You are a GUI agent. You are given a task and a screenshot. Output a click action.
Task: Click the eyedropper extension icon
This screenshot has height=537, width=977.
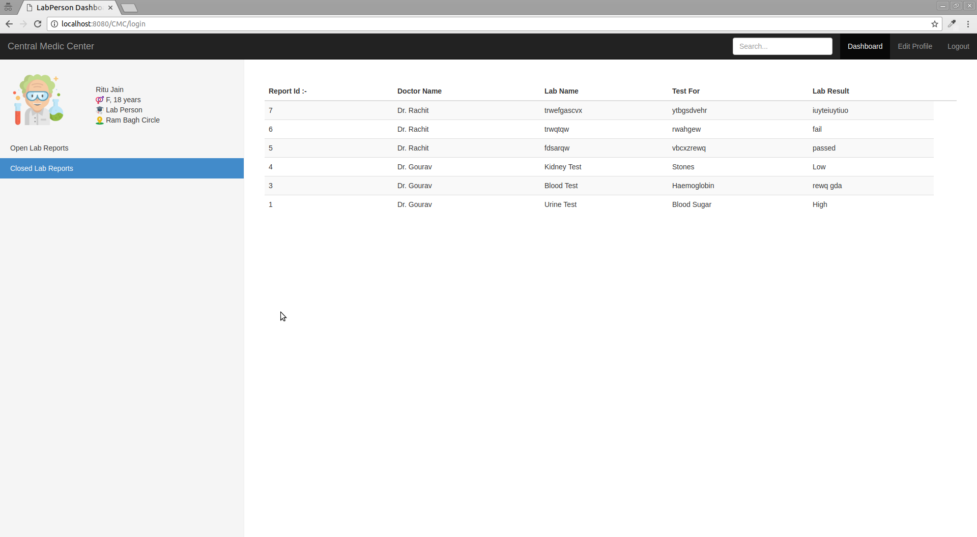(x=952, y=24)
